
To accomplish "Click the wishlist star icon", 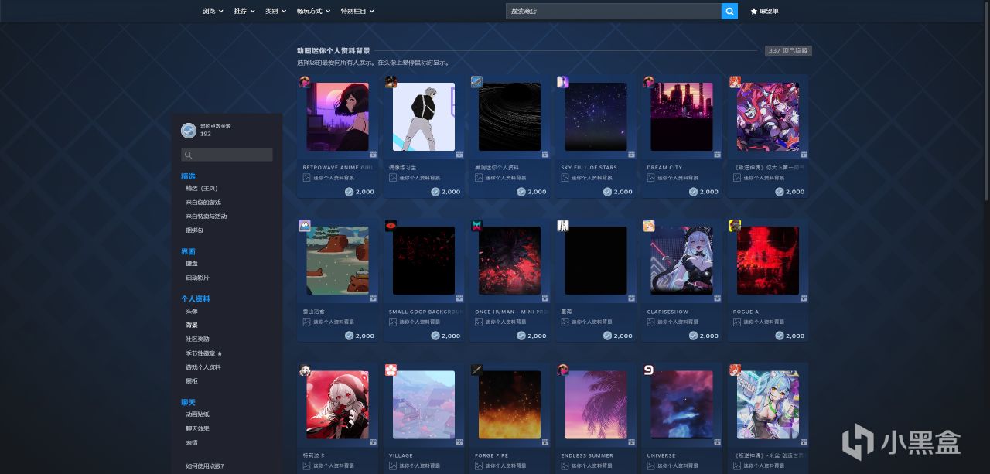I will pos(753,12).
